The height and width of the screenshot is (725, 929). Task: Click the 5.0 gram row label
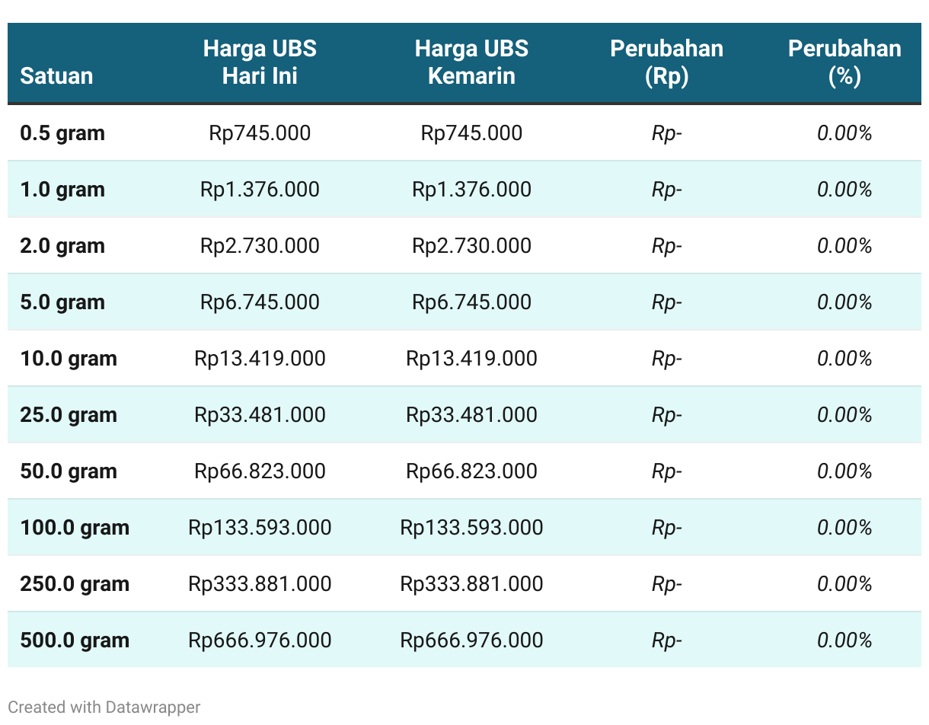pos(62,302)
